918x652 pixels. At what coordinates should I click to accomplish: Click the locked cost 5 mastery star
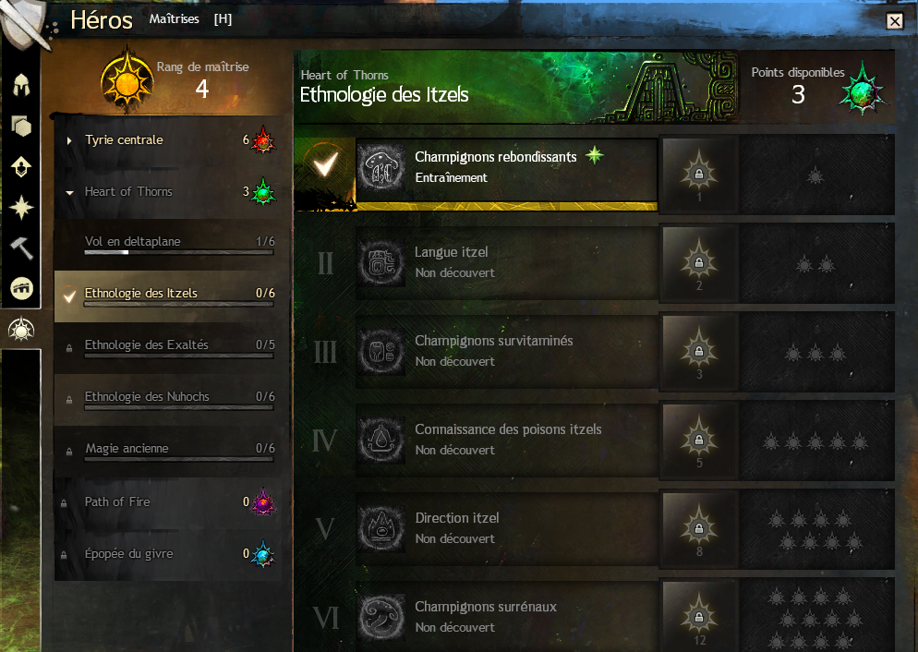[699, 440]
